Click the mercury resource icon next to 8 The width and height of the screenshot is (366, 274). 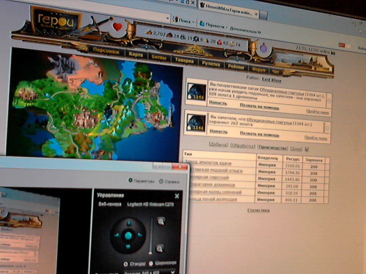pyautogui.click(x=196, y=39)
